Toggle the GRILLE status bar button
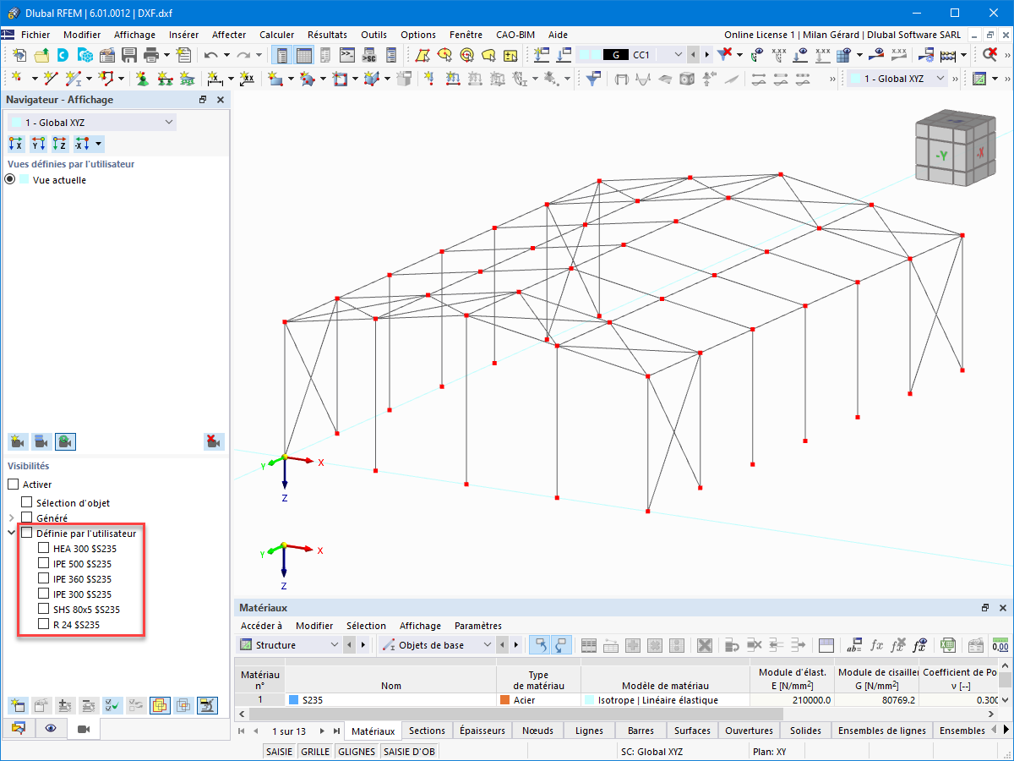This screenshot has width=1014, height=761. 316,751
